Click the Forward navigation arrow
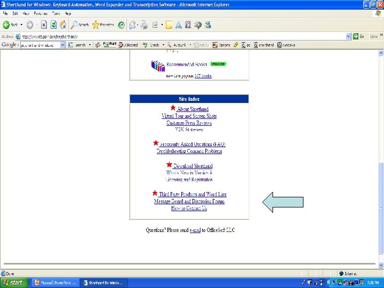 tap(30, 25)
